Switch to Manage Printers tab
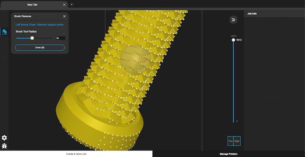Viewport: 305px width, 157px height. 229,154
